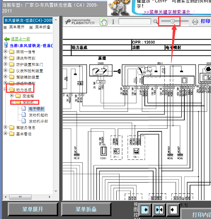
Task: Click the 返回上一级 link
Action: (x=21, y=39)
